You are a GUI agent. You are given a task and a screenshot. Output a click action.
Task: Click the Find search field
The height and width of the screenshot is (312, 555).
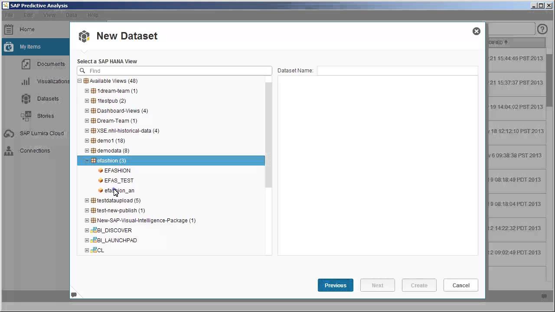[174, 71]
